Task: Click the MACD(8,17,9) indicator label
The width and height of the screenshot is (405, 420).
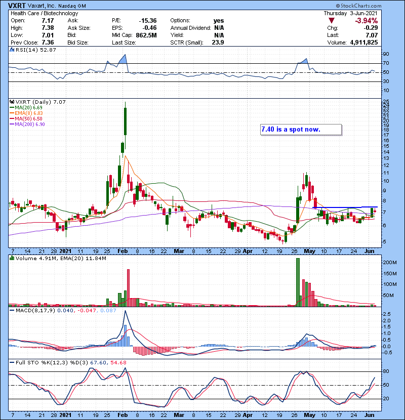Action: pyautogui.click(x=35, y=311)
